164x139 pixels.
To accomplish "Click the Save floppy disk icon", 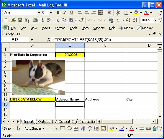I will click(x=20, y=20).
